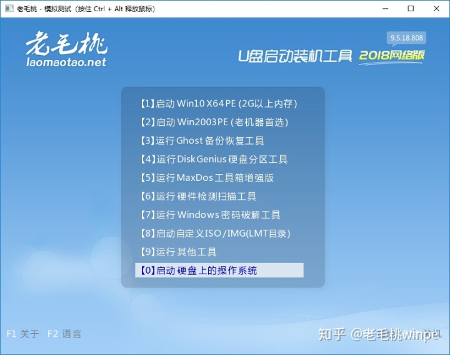Select menu item 2, Win2003PE boot

[x=214, y=122]
